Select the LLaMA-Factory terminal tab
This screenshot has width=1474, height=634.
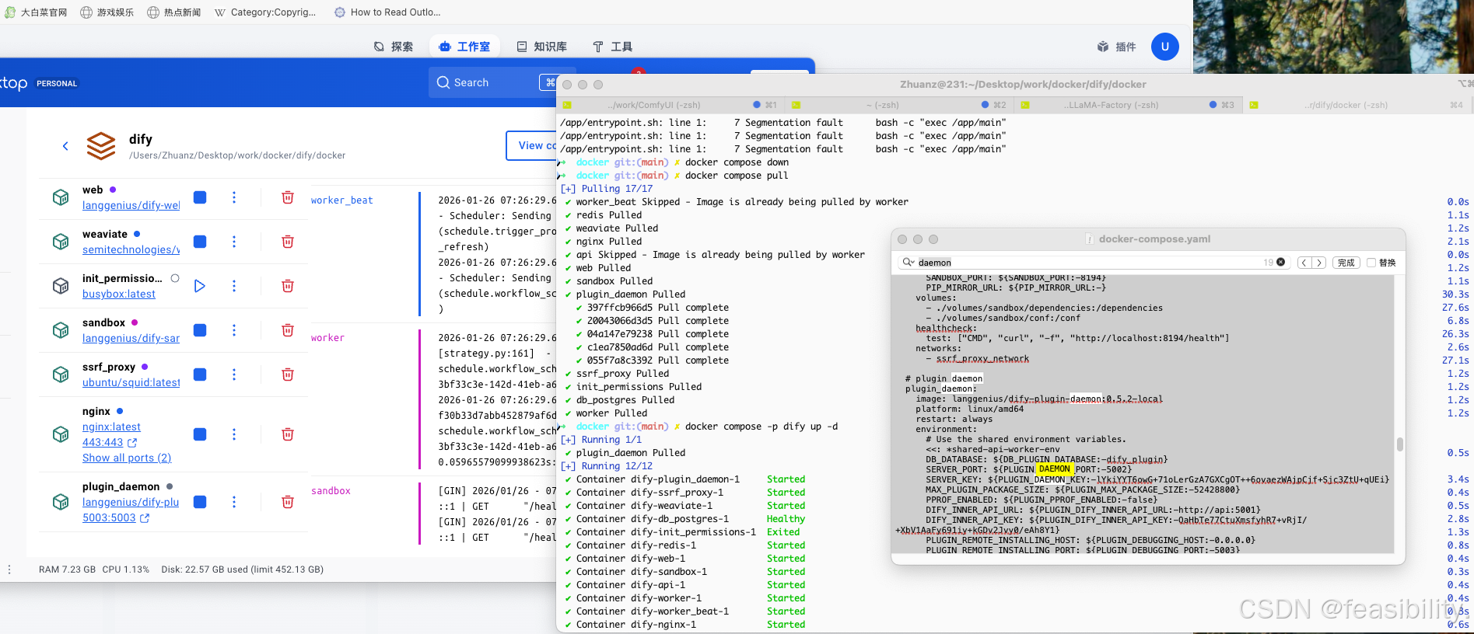(1128, 105)
